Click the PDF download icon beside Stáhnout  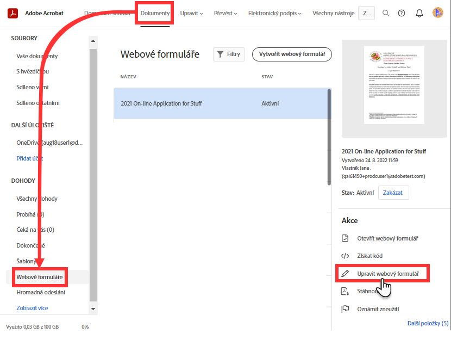pos(345,291)
